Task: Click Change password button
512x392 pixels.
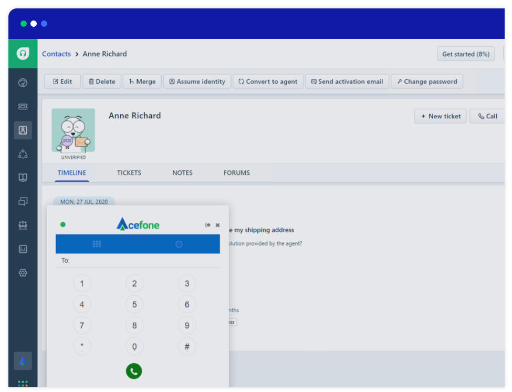Action: (x=427, y=81)
